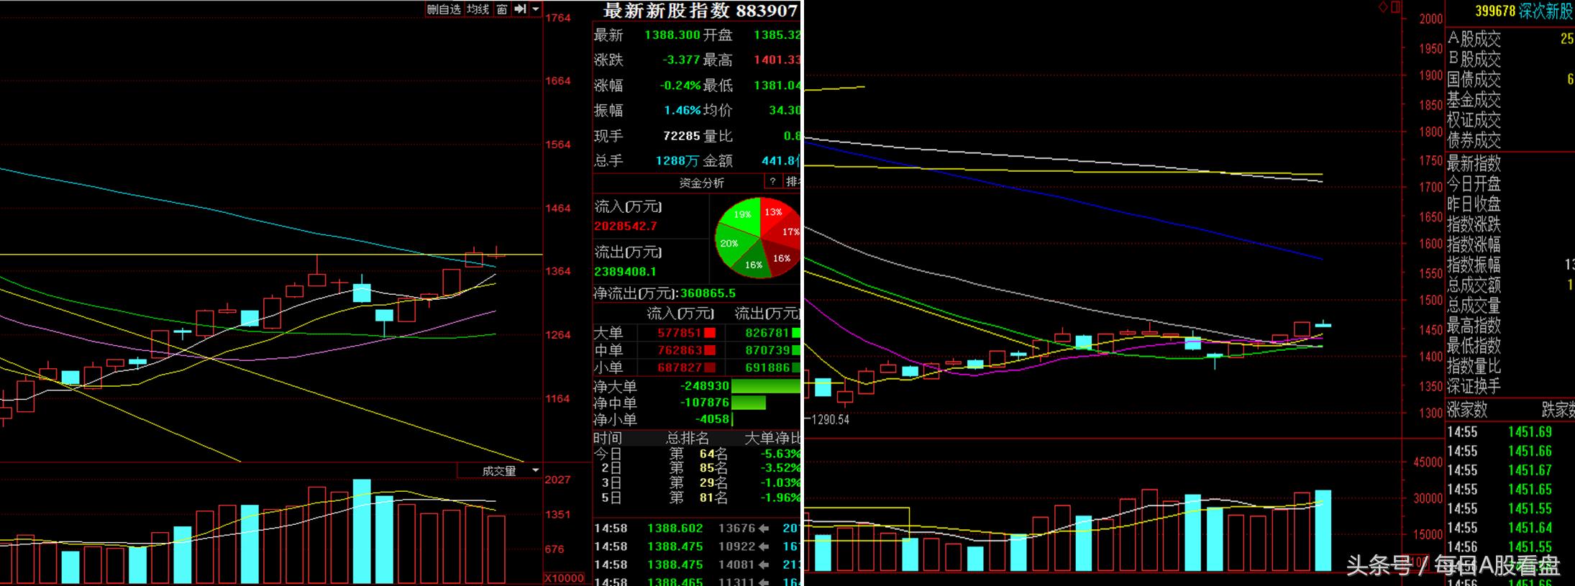Click the 时间 column header
1575x586 pixels.
click(608, 438)
